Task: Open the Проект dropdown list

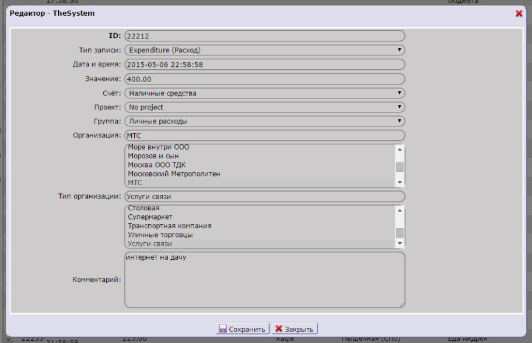Action: click(264, 107)
